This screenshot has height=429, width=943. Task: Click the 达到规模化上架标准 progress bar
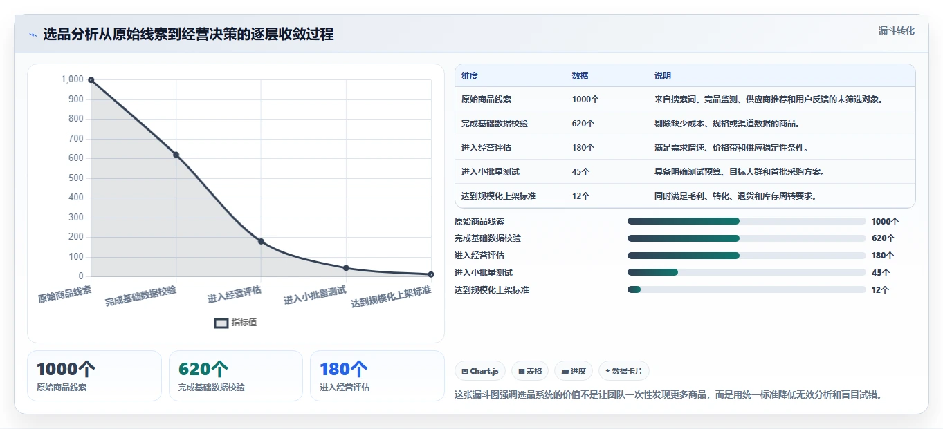[747, 289]
